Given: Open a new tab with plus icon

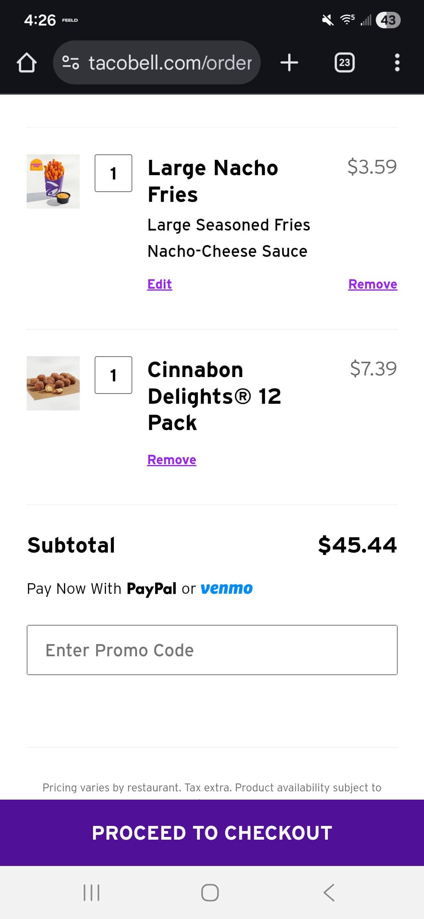Looking at the screenshot, I should (x=289, y=63).
